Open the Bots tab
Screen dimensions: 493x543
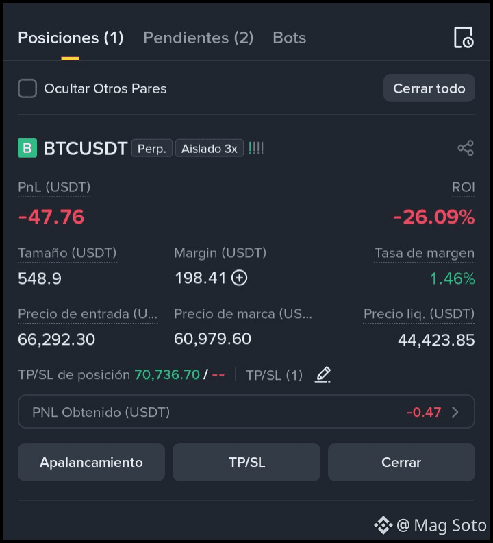pyautogui.click(x=289, y=38)
